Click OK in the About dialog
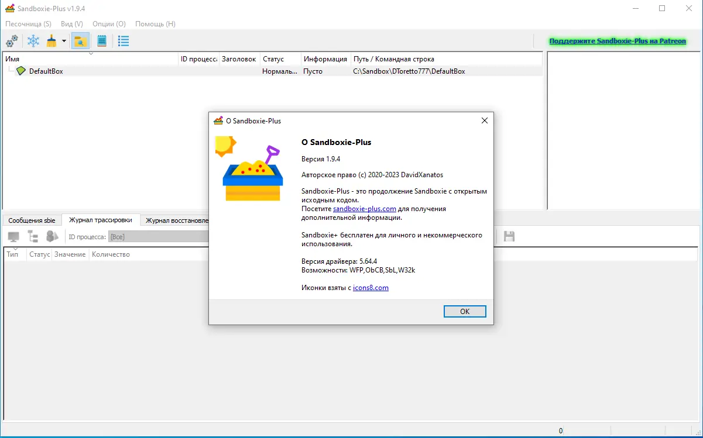The image size is (703, 438). tap(465, 311)
